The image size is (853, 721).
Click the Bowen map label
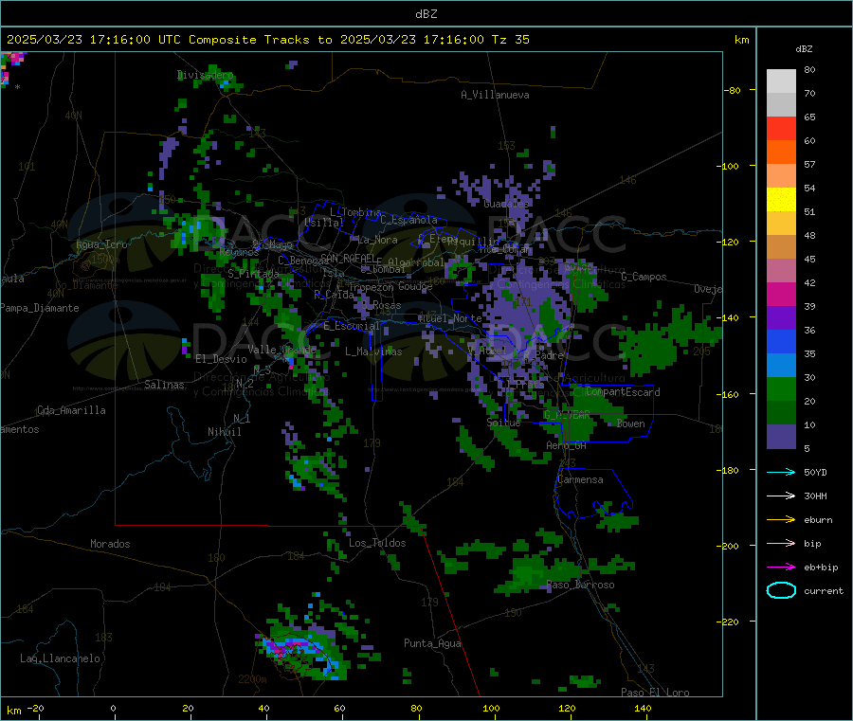coord(630,424)
